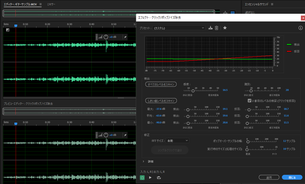
Task: Click the blue view toggle icon above dialog
Action: click(232, 13)
